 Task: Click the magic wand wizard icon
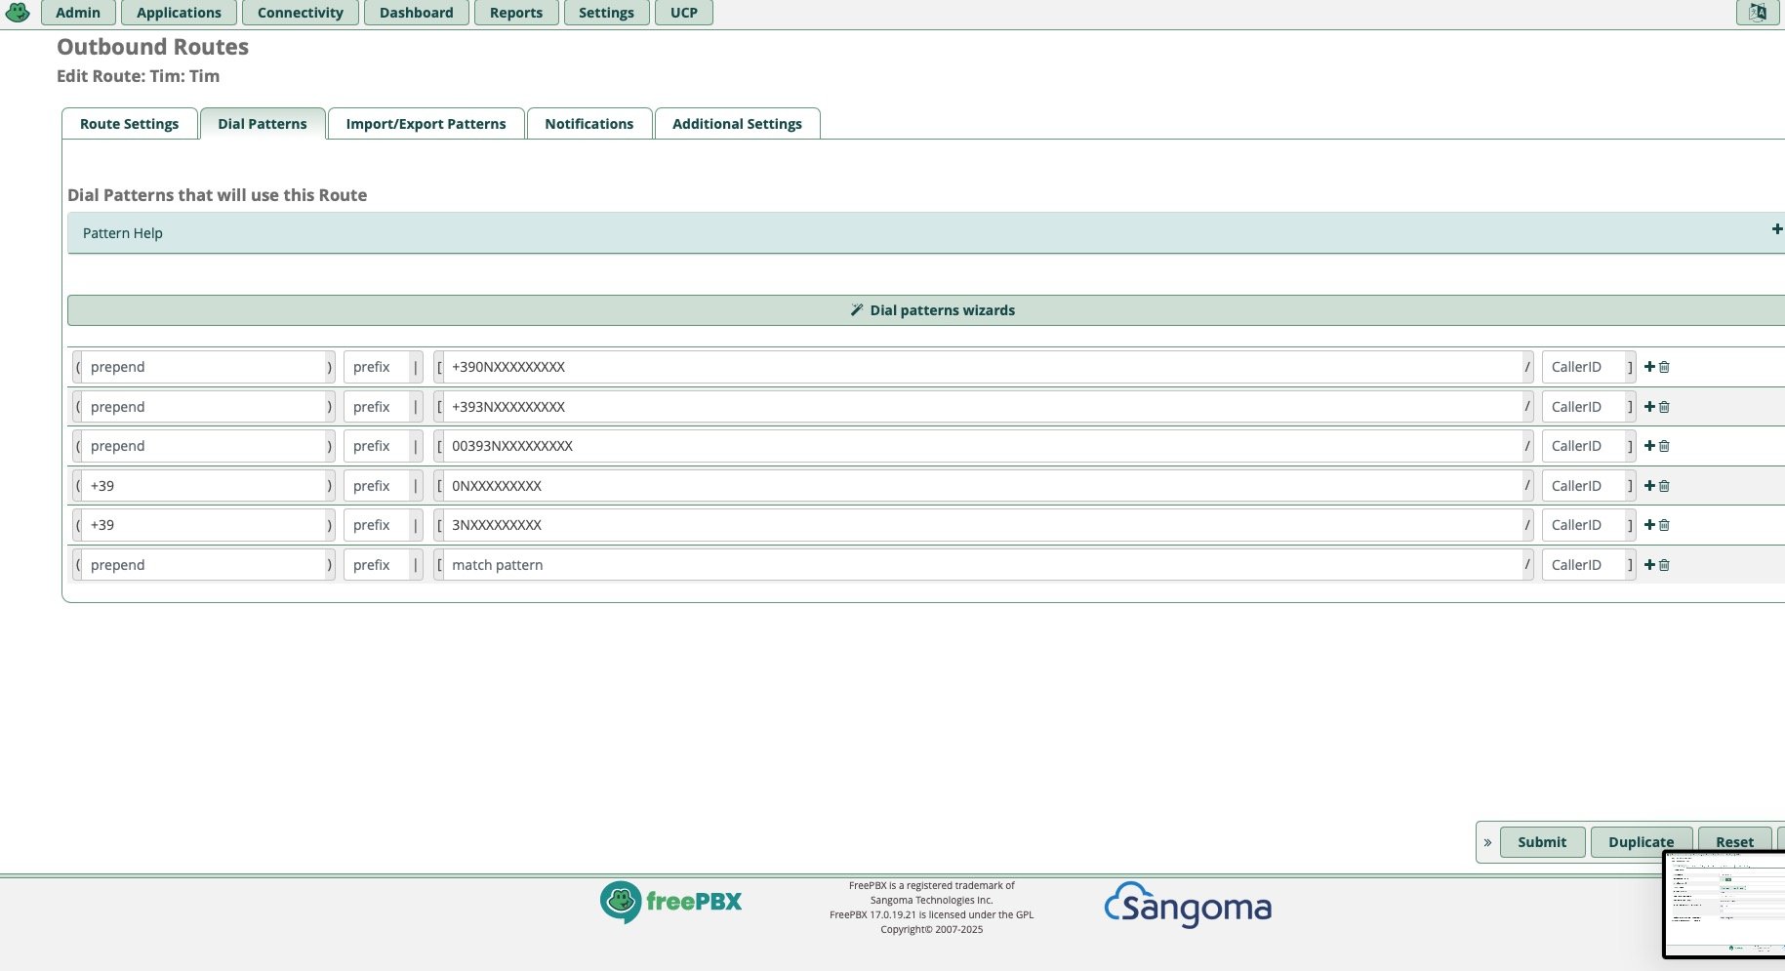point(857,310)
